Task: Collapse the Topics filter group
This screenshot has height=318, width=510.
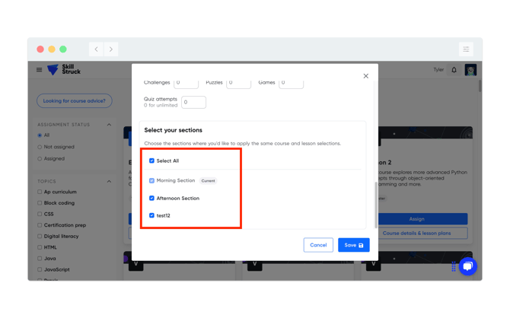Action: point(109,182)
